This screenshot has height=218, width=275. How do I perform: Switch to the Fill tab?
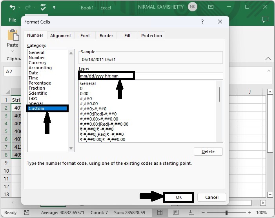[x=127, y=36]
